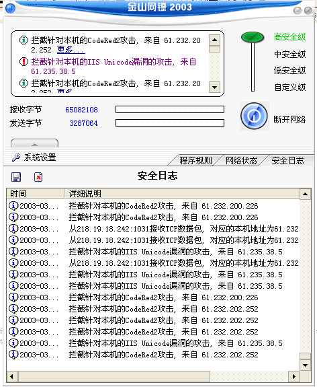The width and height of the screenshot is (317, 387).
Task: Select 低安全级 security level
Action: pos(289,71)
